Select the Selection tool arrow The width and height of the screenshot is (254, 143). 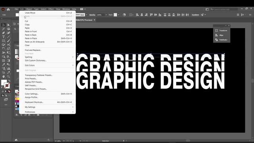[x=4, y=25]
